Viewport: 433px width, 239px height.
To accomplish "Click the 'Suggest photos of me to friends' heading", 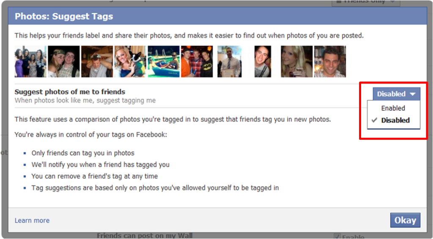I will point(70,92).
